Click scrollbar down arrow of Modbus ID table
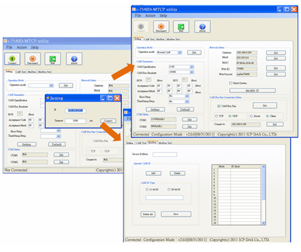 [x=263, y=223]
